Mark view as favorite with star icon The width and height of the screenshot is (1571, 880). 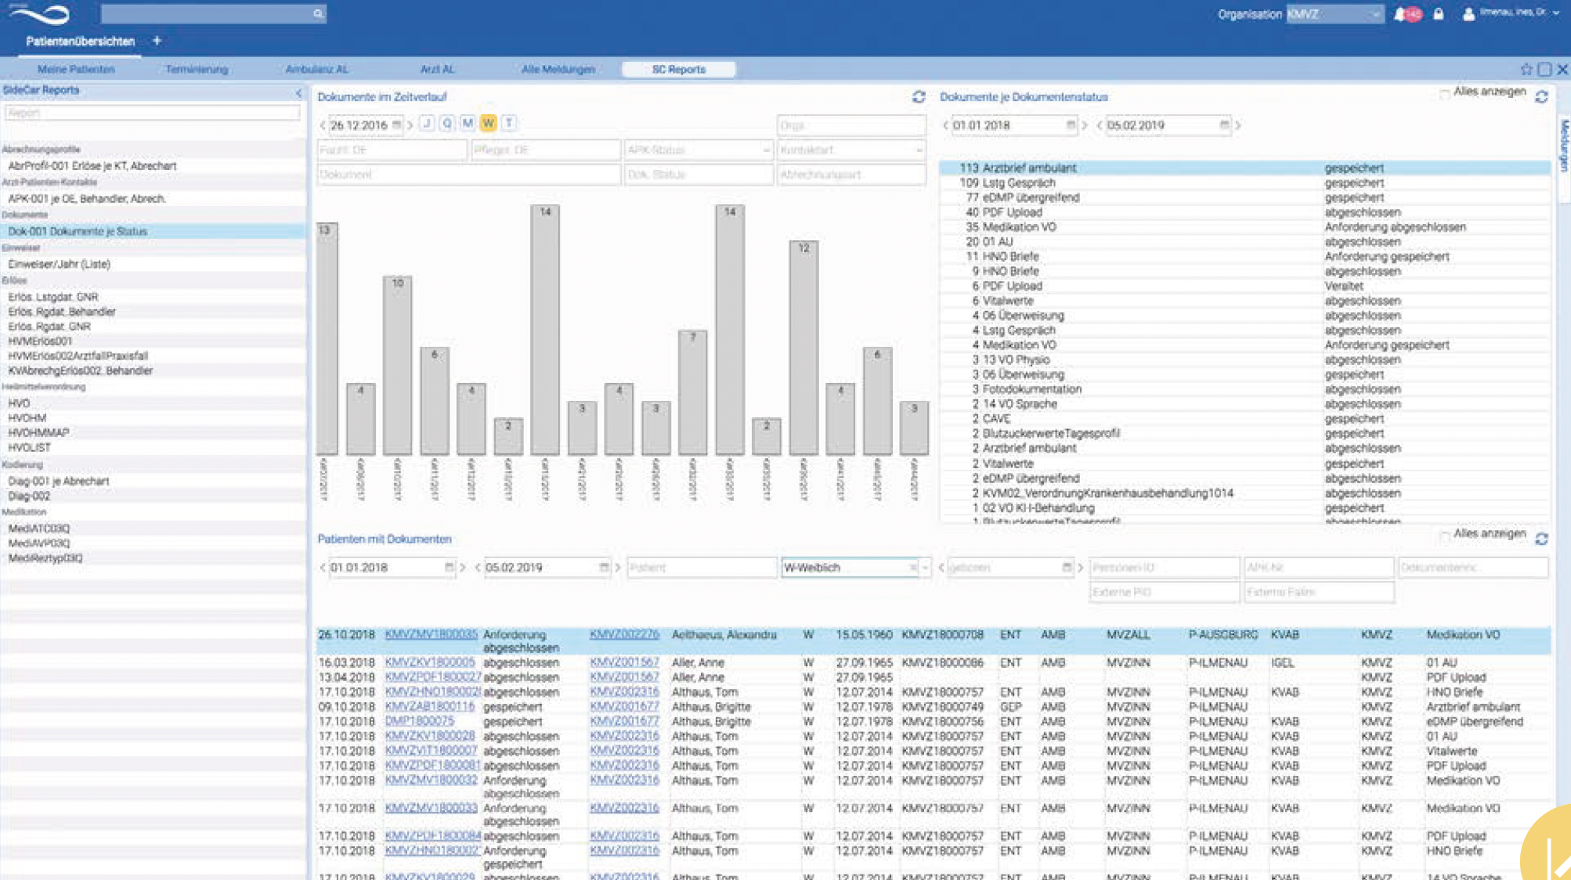pyautogui.click(x=1526, y=70)
